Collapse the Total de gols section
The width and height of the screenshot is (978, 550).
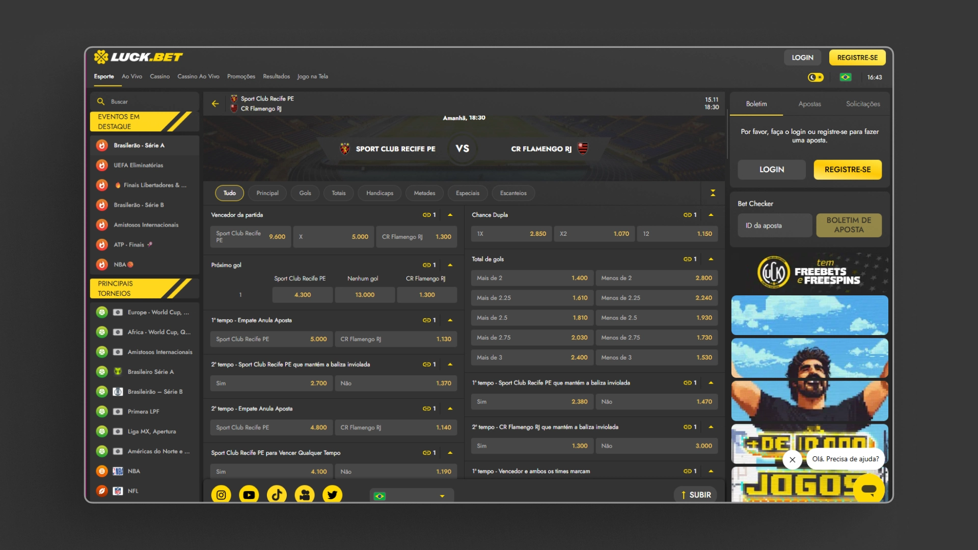(x=711, y=259)
